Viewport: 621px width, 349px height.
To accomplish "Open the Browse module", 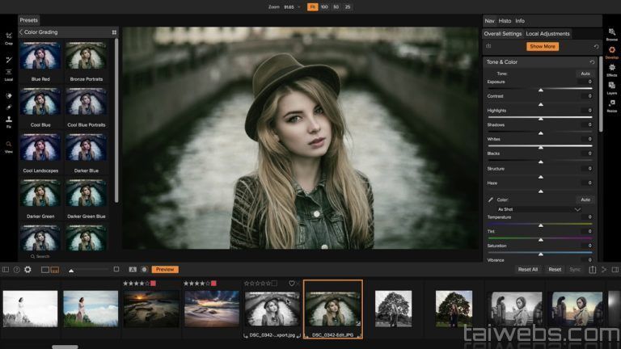I will (611, 33).
